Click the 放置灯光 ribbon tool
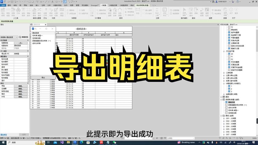 tap(45, 12)
